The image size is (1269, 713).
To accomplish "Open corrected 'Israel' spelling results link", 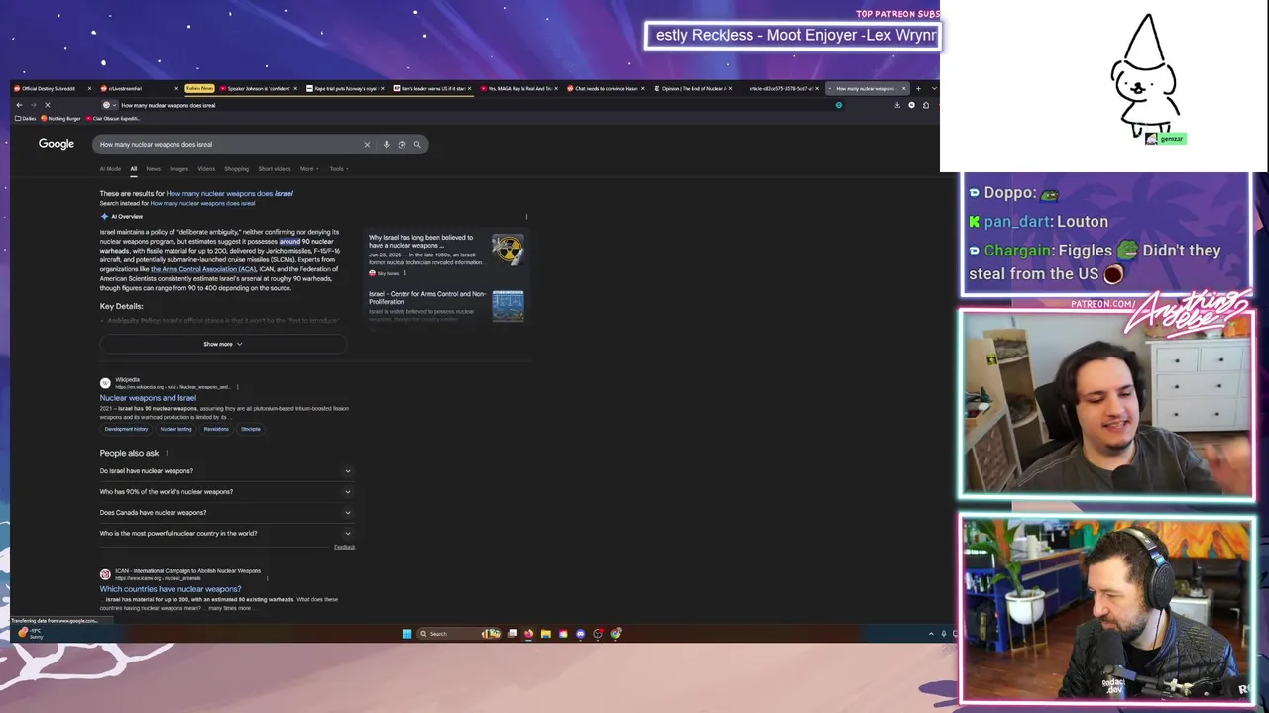I will (229, 194).
